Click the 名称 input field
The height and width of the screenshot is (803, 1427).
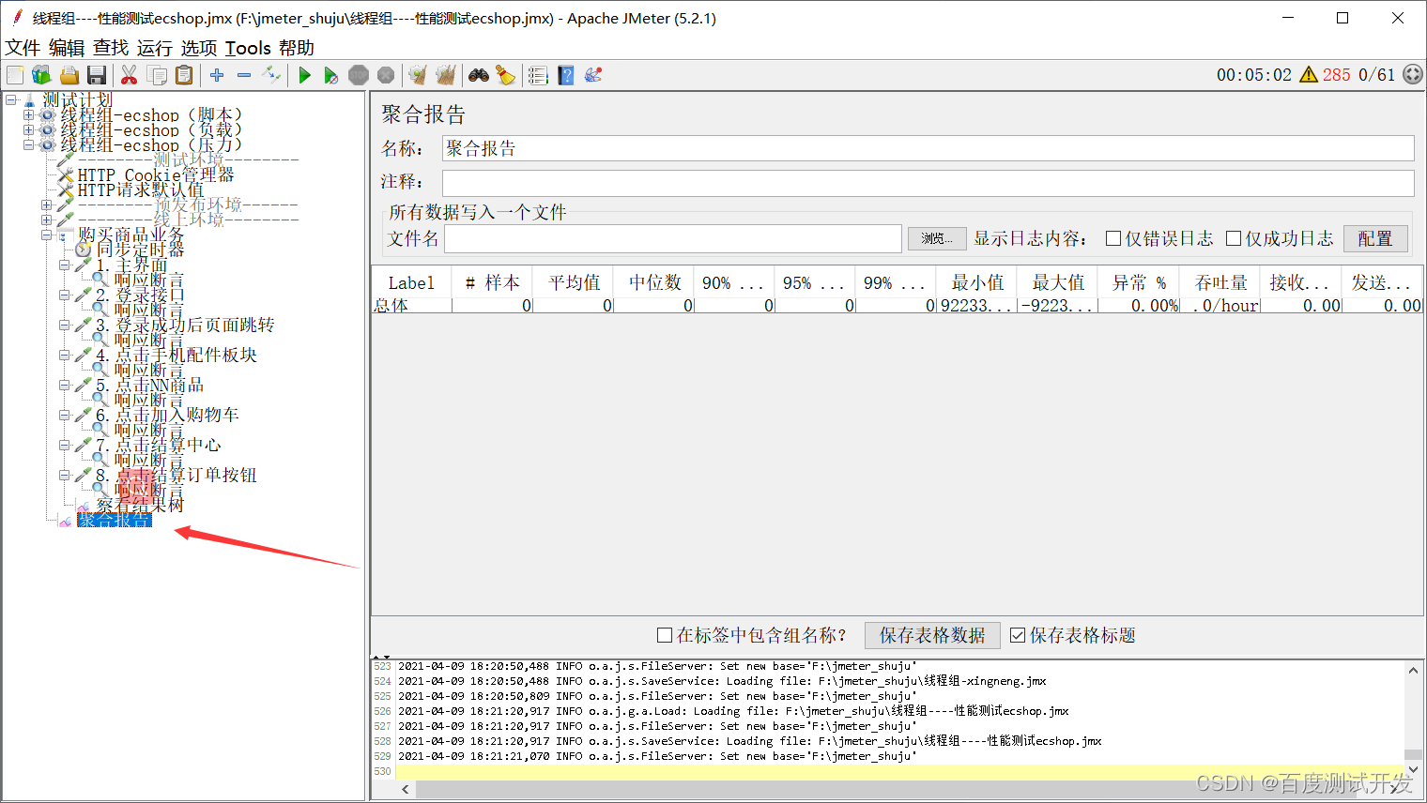928,148
